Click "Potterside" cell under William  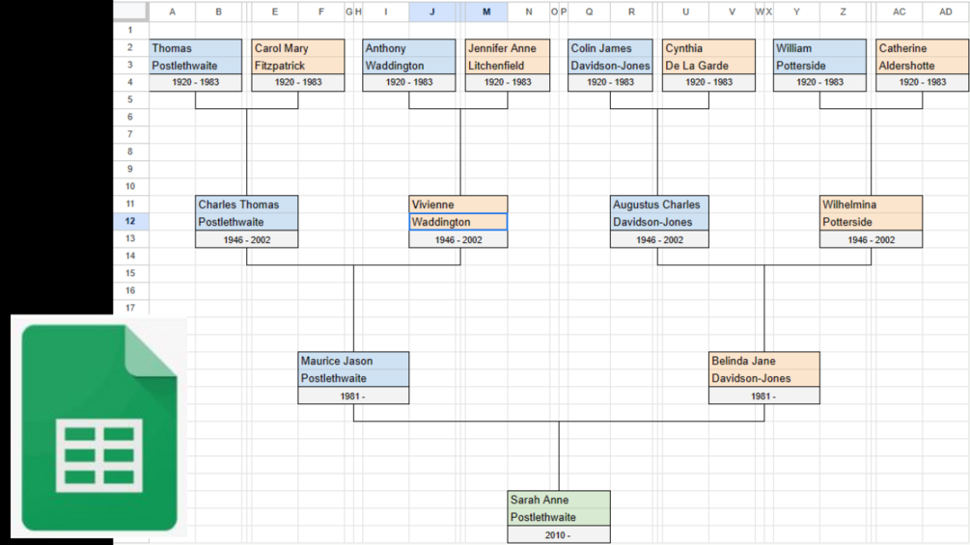819,66
